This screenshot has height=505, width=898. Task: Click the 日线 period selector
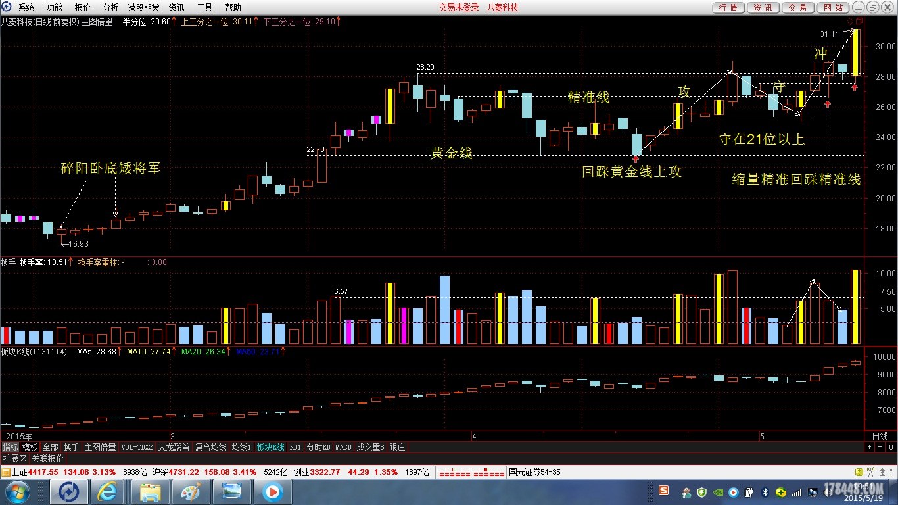click(x=880, y=436)
